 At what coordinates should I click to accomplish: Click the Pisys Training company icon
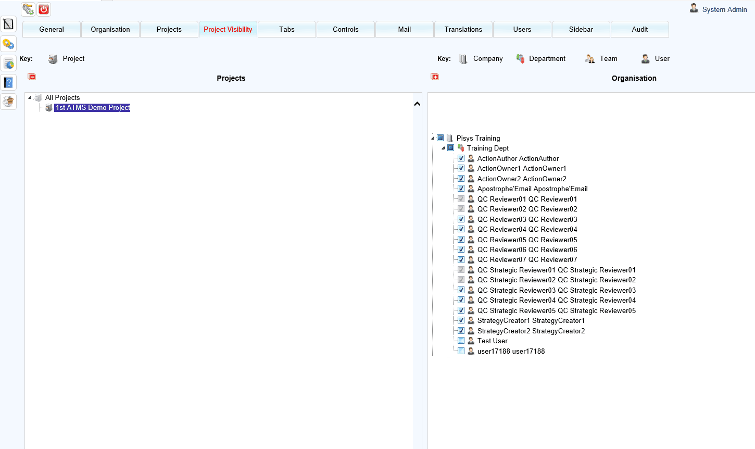pyautogui.click(x=449, y=138)
